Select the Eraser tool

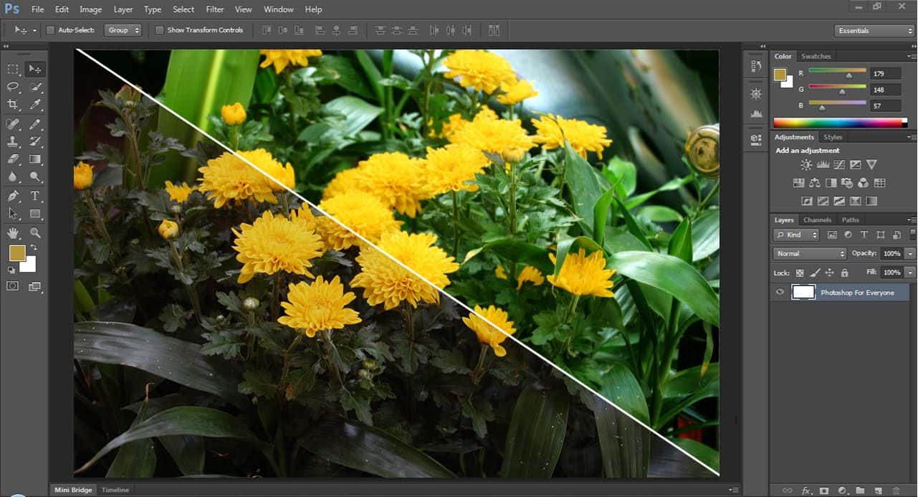coord(13,159)
